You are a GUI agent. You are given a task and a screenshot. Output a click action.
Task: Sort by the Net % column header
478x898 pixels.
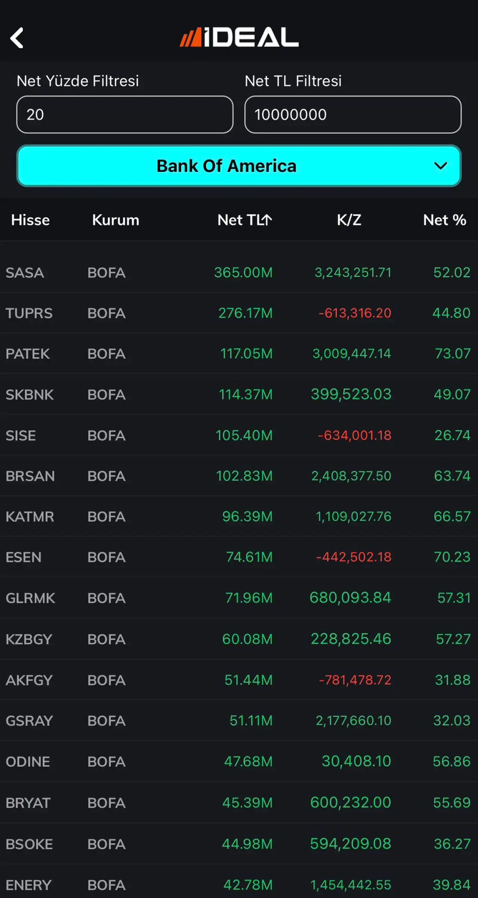(444, 220)
